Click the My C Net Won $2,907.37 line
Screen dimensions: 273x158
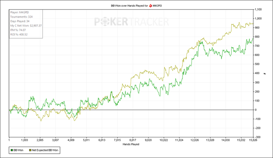(26, 26)
